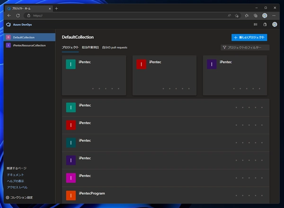Open a new browser tab with plus icon
This screenshot has height=208, width=284.
[56, 9]
